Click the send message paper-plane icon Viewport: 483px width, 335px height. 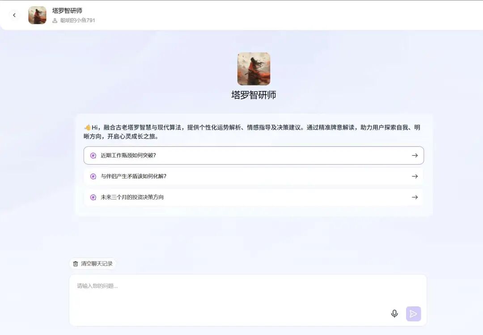tap(413, 314)
